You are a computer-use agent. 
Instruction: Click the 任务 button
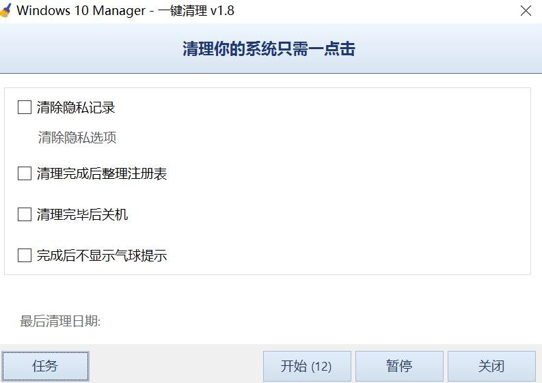click(45, 366)
